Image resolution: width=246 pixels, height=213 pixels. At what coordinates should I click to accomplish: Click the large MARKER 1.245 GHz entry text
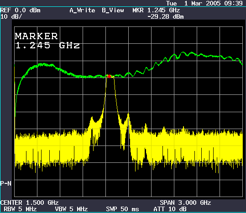pos(47,41)
